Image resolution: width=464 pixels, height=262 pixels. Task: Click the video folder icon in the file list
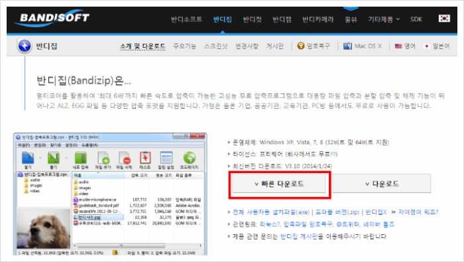click(x=76, y=193)
